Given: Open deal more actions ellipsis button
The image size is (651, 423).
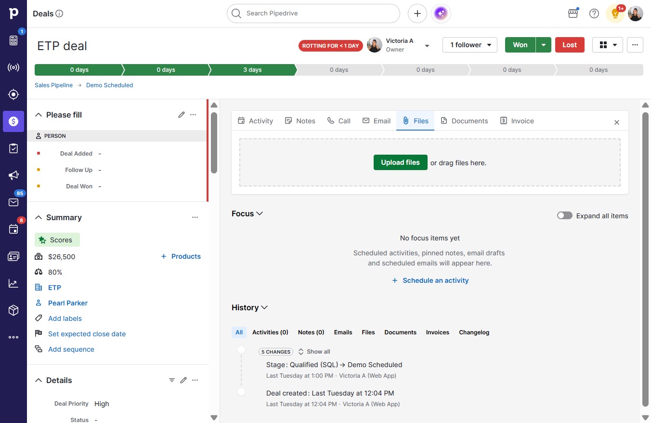Looking at the screenshot, I should [635, 45].
